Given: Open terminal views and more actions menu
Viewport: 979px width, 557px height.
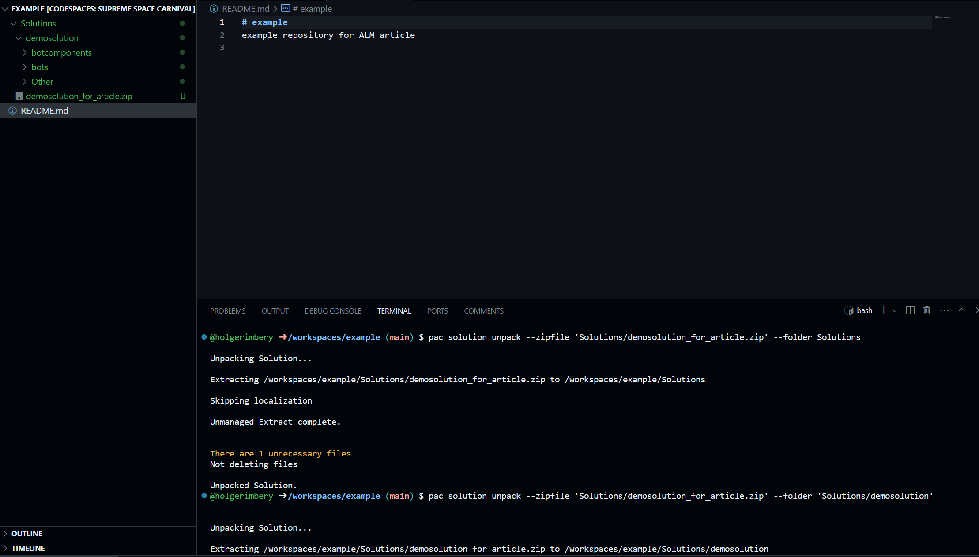Looking at the screenshot, I should tap(944, 310).
